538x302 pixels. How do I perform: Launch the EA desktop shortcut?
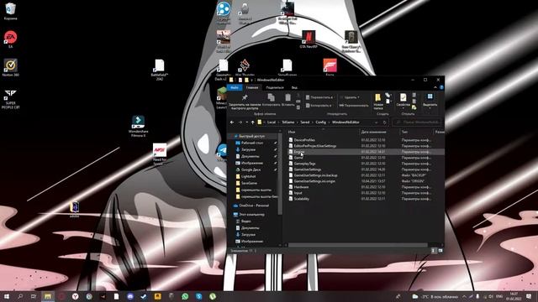tap(11, 39)
